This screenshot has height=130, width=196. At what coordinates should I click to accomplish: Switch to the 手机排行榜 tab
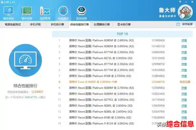pos(57,24)
